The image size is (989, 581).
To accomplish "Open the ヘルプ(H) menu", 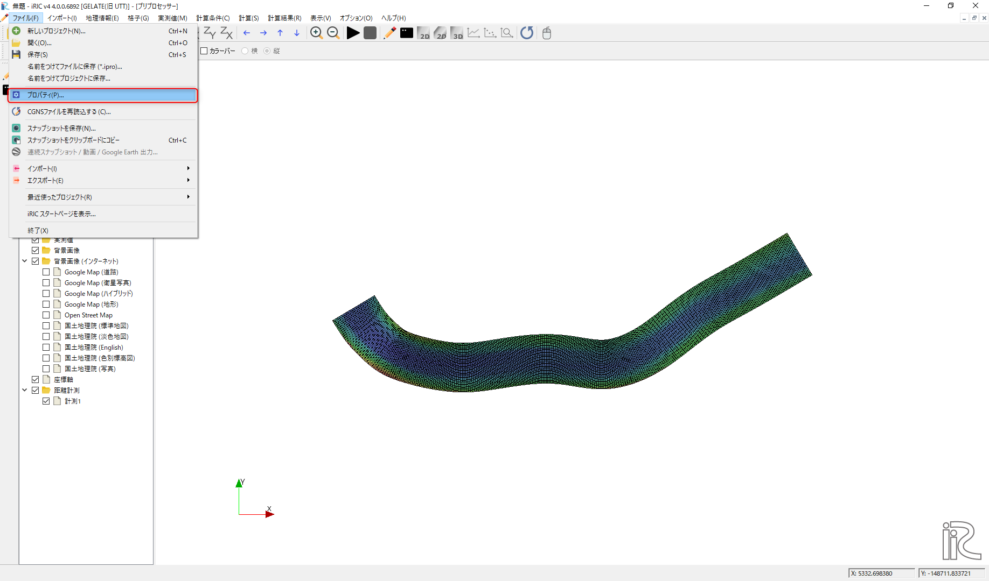I will 394,18.
